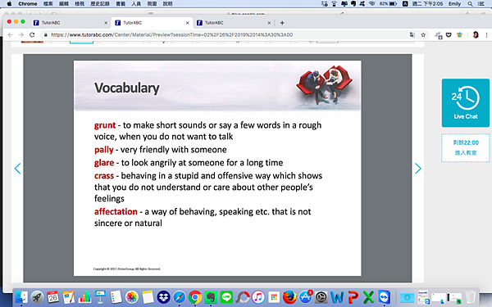Open the Trash in the dock
This screenshot has height=307, width=492.
[470, 297]
